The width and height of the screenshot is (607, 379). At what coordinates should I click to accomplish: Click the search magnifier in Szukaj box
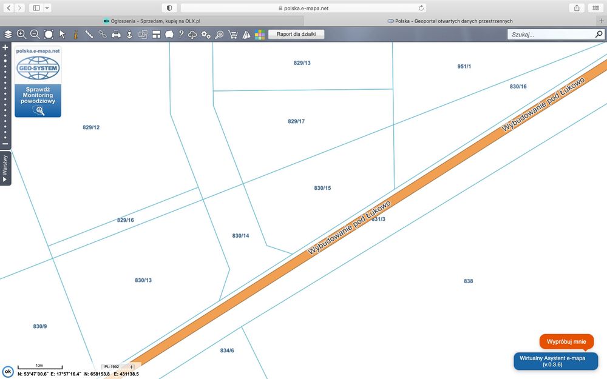click(599, 34)
